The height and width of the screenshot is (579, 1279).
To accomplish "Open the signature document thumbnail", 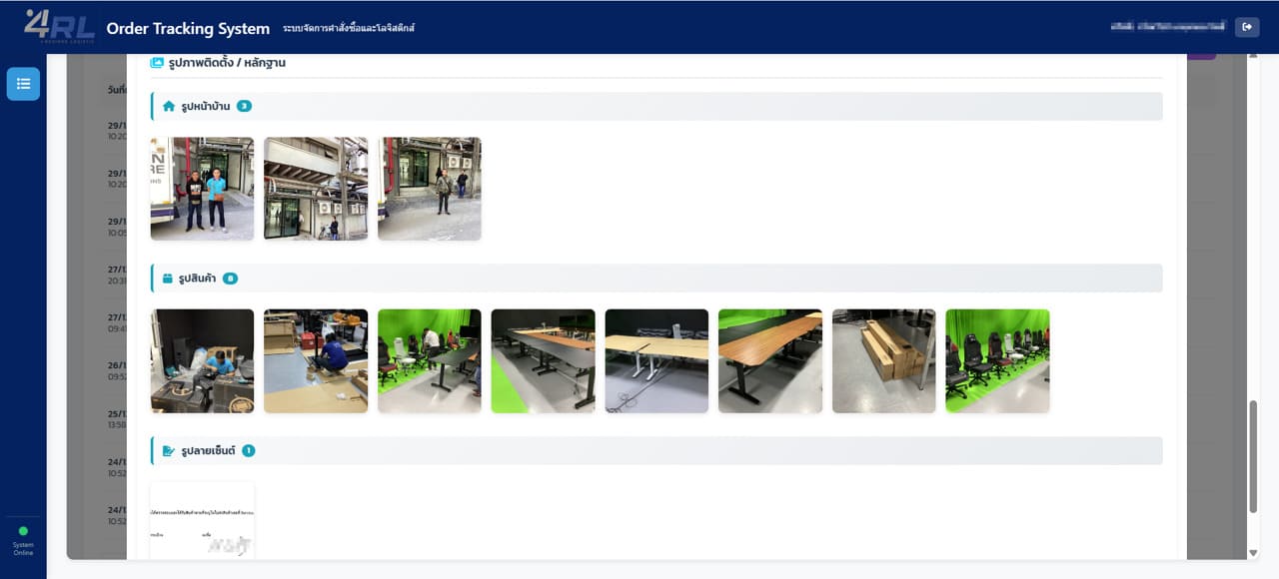I will pos(202,521).
